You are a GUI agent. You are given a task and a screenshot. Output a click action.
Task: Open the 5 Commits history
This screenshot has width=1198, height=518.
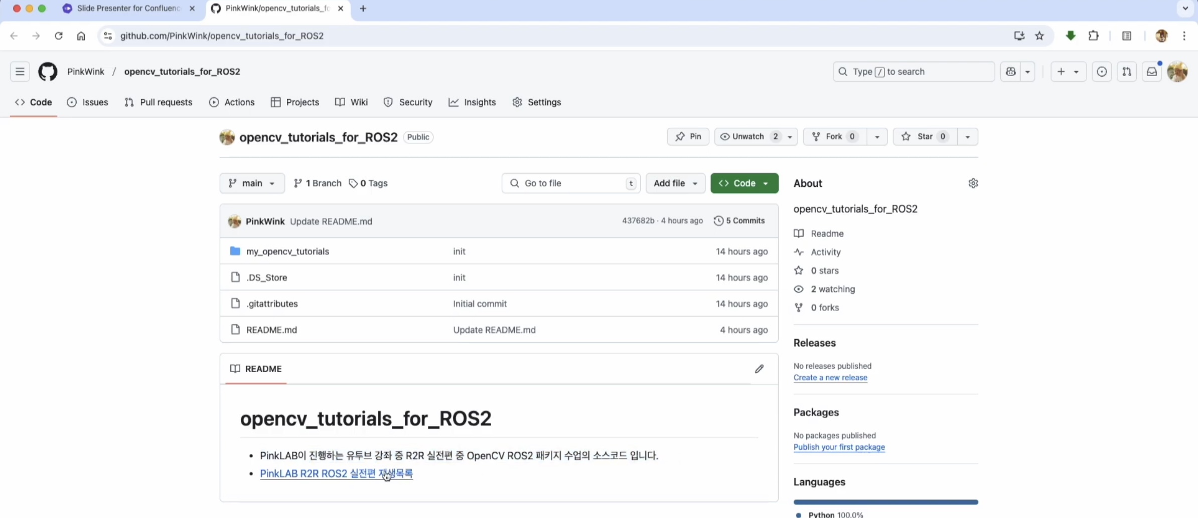pos(739,221)
